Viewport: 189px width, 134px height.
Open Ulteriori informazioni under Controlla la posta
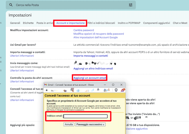(22, 81)
